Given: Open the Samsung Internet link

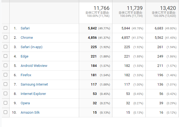Looking at the screenshot, I should pyautogui.click(x=34, y=84).
